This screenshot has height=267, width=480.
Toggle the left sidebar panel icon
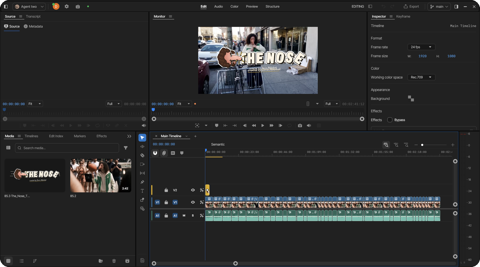(x=6, y=6)
